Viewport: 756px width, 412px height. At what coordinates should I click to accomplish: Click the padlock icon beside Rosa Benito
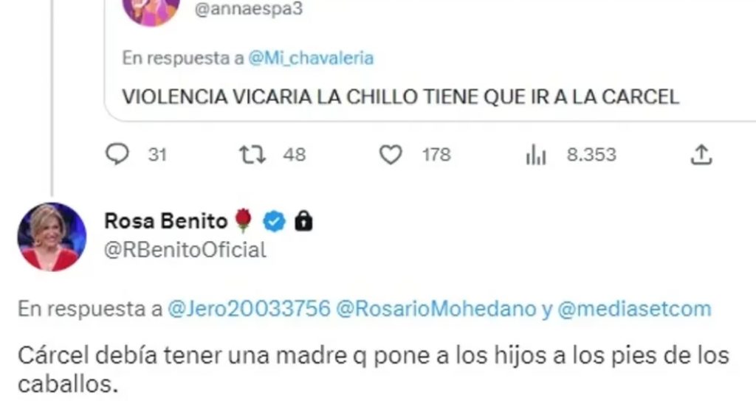(x=303, y=221)
